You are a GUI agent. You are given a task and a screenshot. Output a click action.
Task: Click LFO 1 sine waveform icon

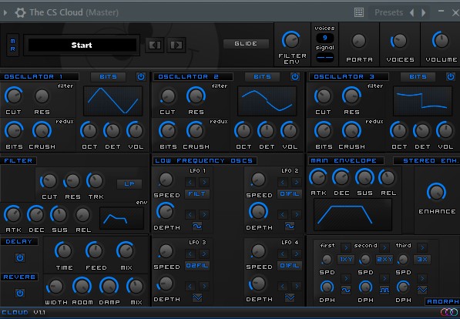[197, 226]
